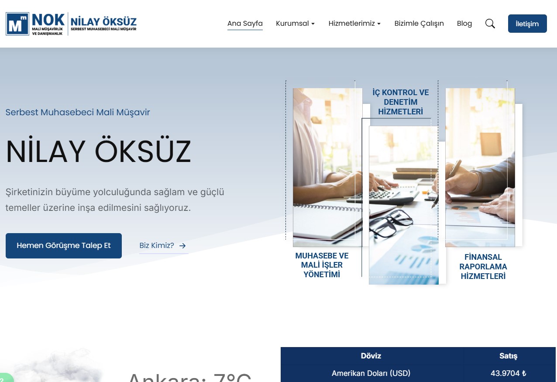Viewport: 557px width, 382px height.
Task: Navigate to Blog in the navbar
Action: (464, 24)
